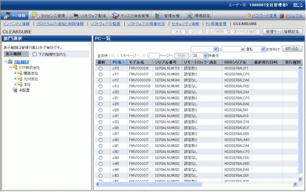The width and height of the screenshot is (306, 192).
Task: Click the 実行状況確認 button
Action: click(x=245, y=31)
